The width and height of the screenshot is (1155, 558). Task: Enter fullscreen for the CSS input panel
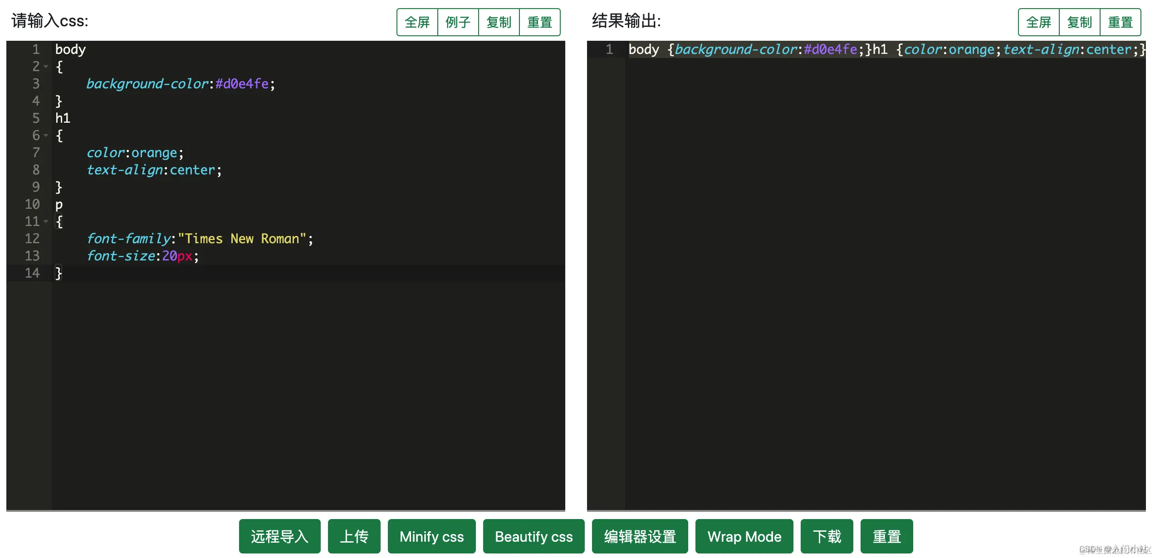(x=417, y=22)
